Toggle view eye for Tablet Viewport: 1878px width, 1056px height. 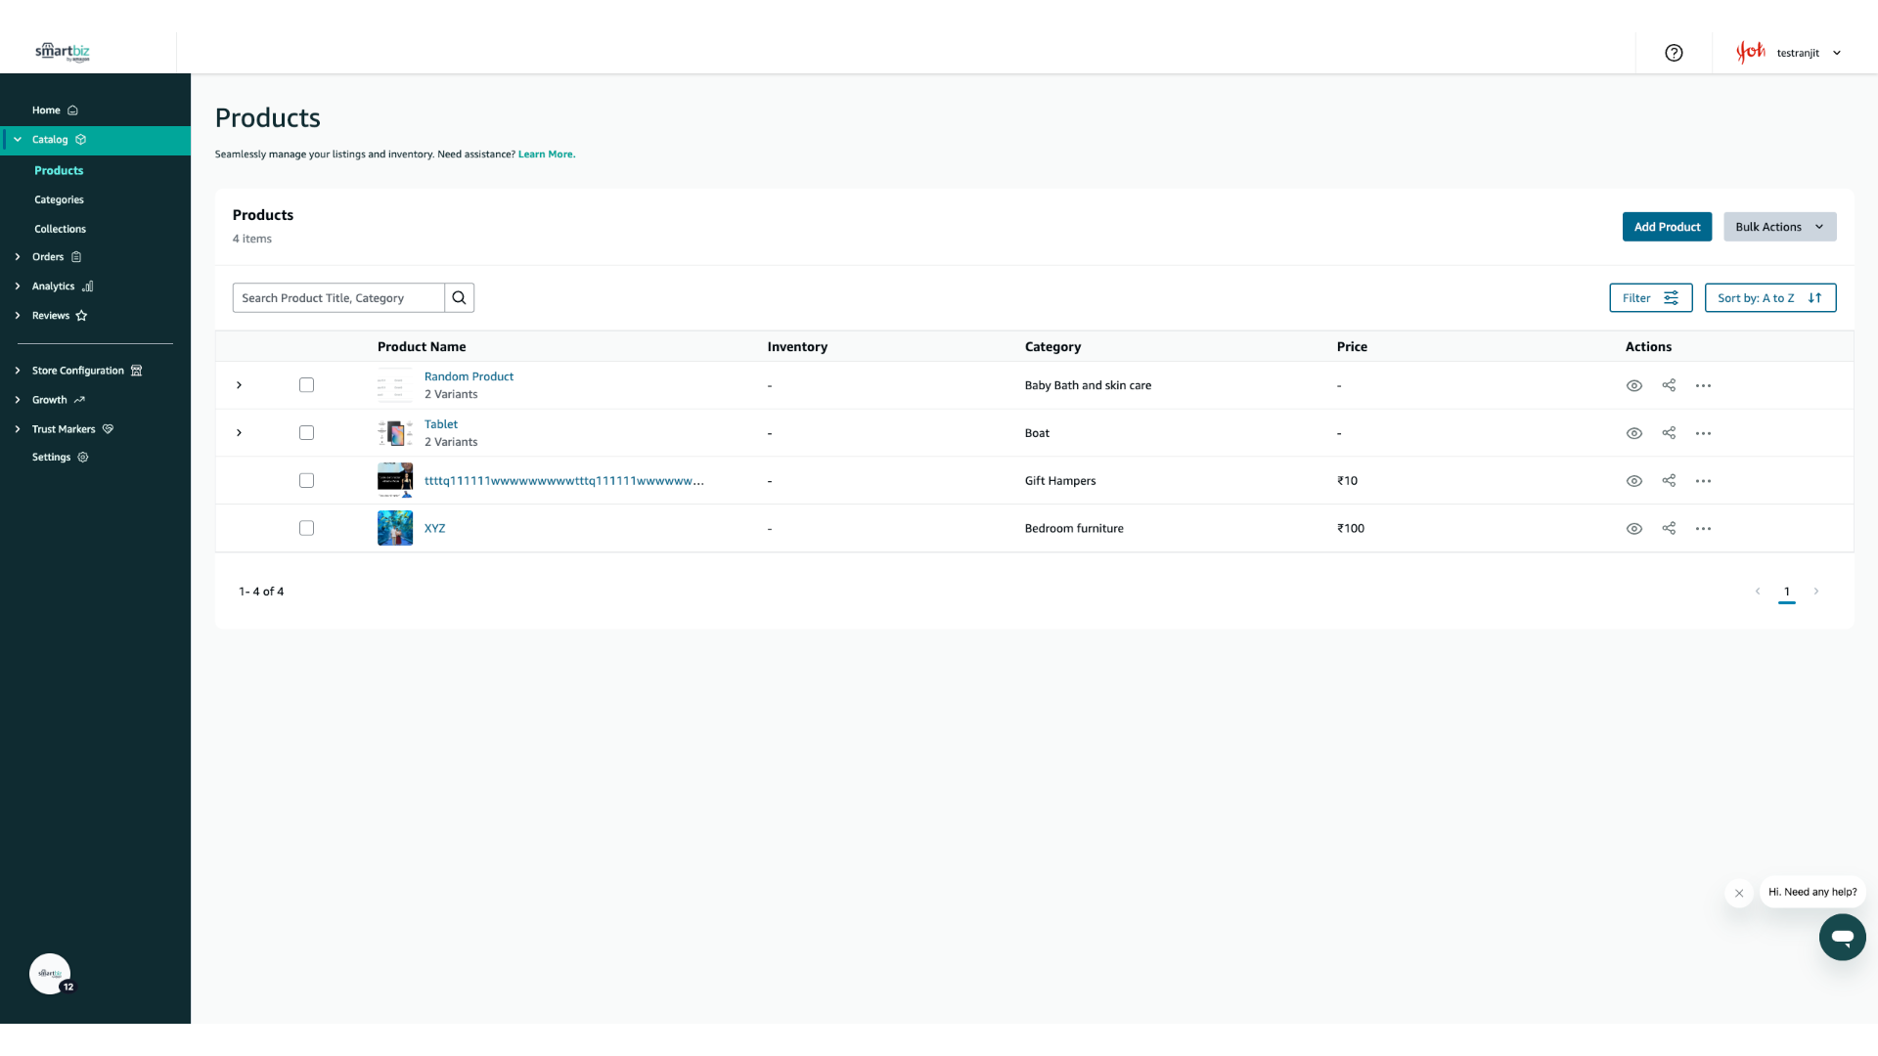coord(1633,433)
